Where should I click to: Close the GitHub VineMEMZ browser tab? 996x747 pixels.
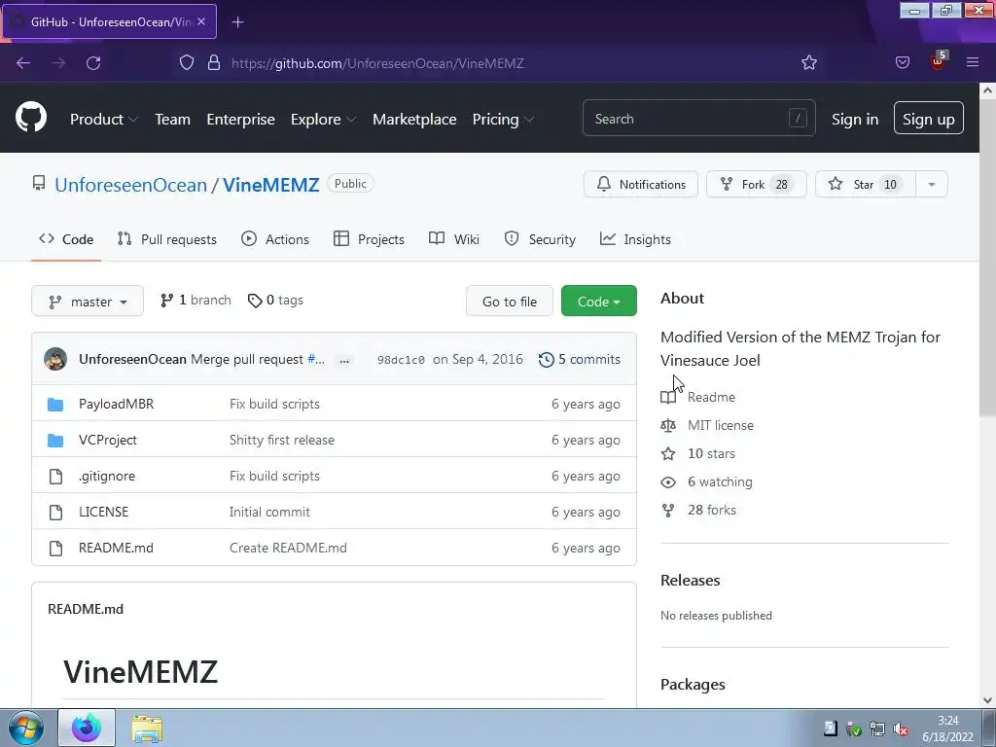coord(201,21)
